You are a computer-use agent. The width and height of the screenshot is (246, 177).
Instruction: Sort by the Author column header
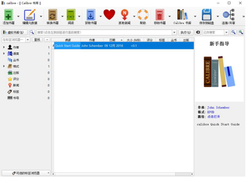92,40
